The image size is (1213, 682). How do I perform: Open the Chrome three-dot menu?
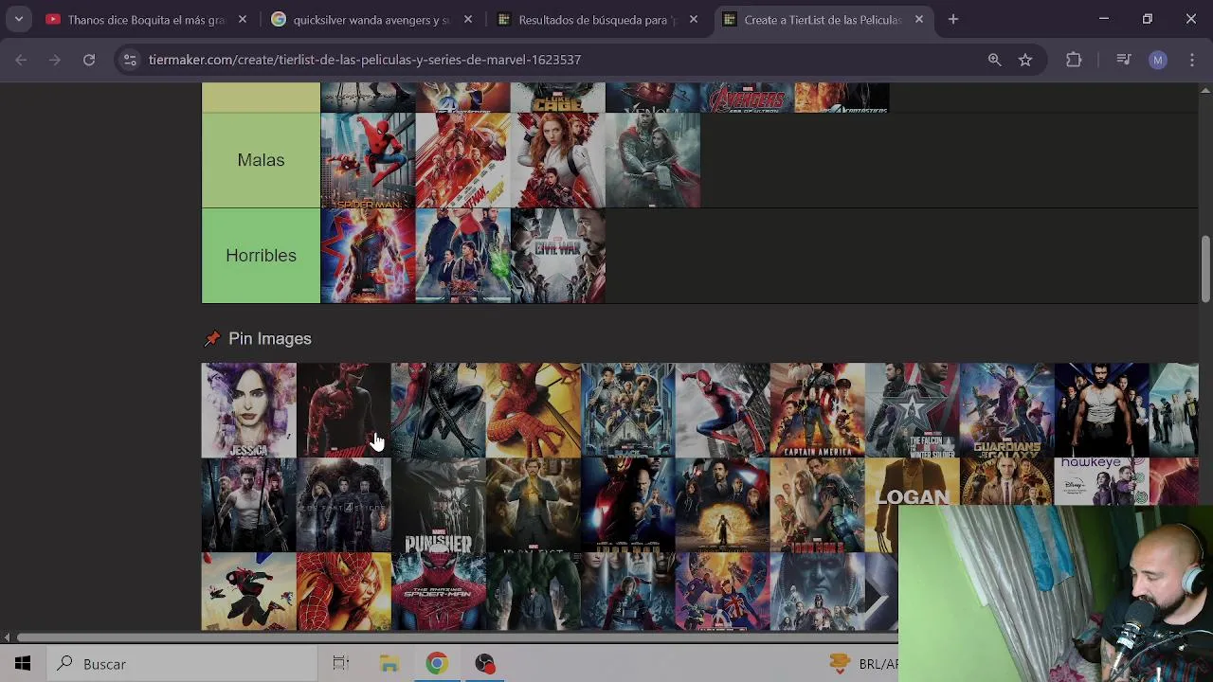point(1191,60)
